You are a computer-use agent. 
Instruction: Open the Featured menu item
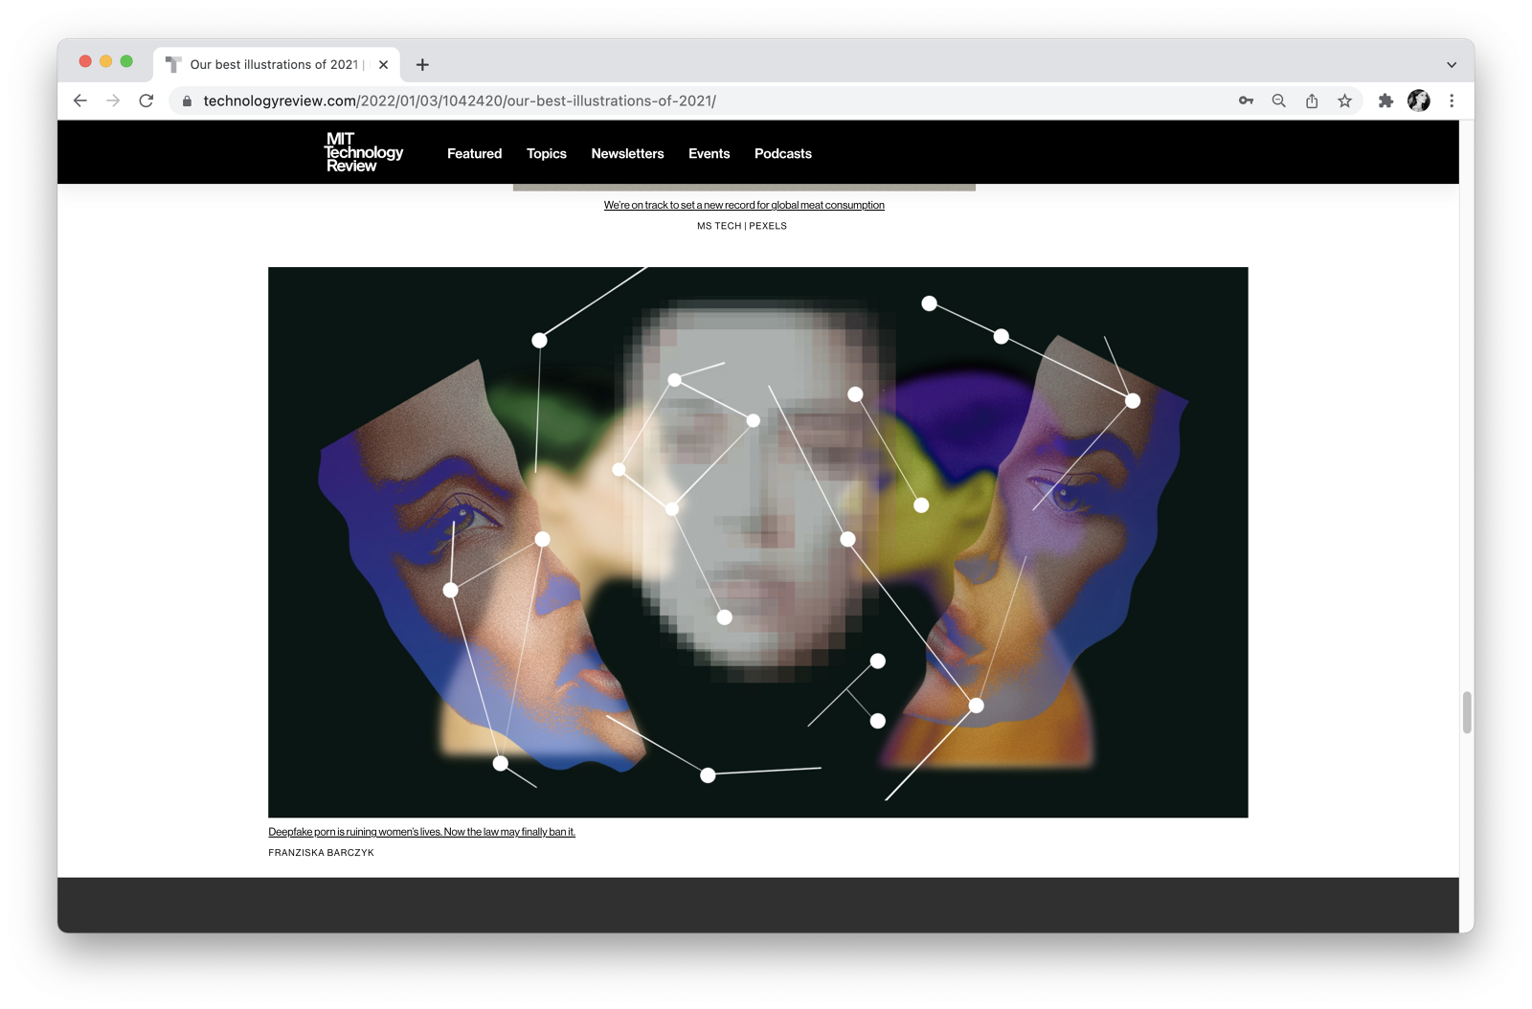tap(474, 153)
